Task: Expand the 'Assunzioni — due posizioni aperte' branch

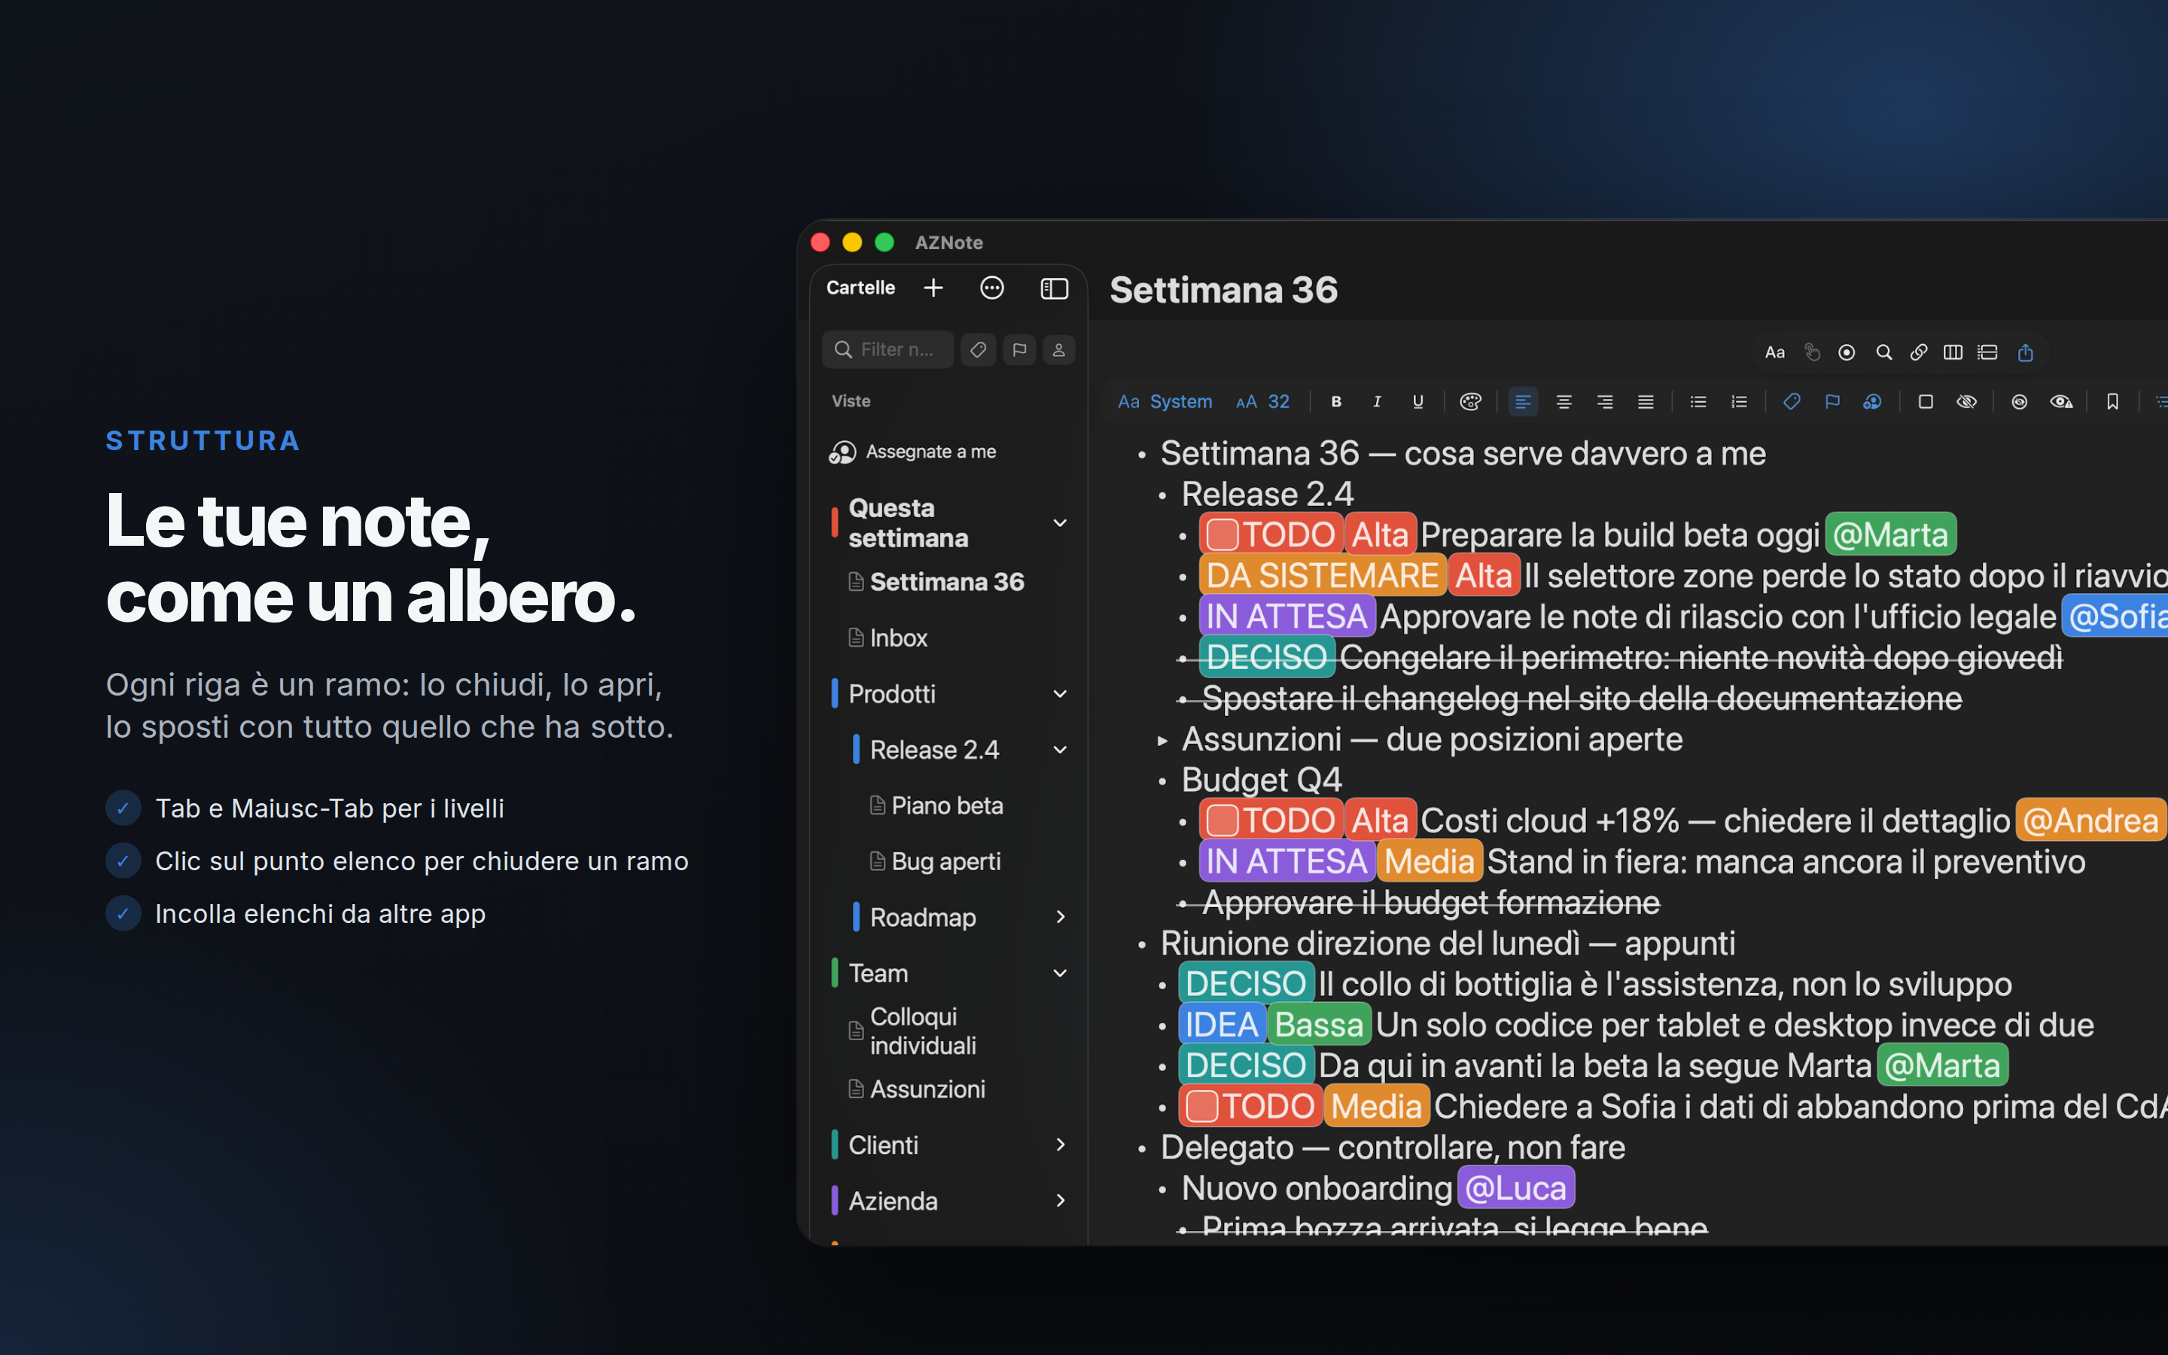Action: click(1162, 740)
